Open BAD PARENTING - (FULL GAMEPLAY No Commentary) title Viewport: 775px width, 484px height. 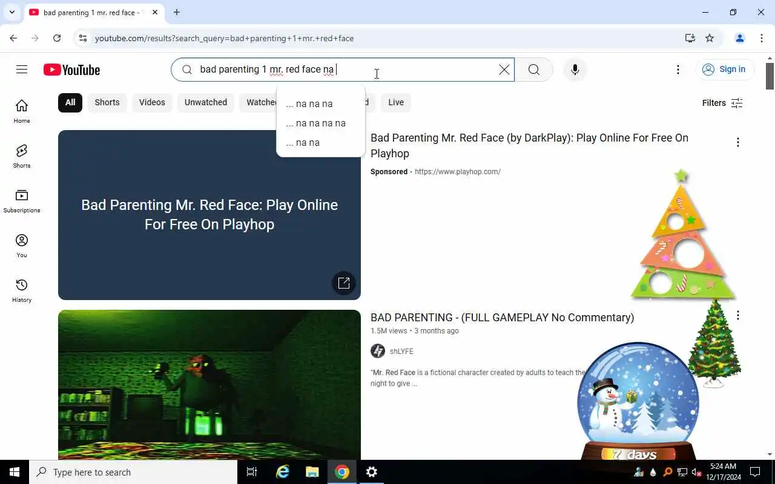pyautogui.click(x=503, y=318)
